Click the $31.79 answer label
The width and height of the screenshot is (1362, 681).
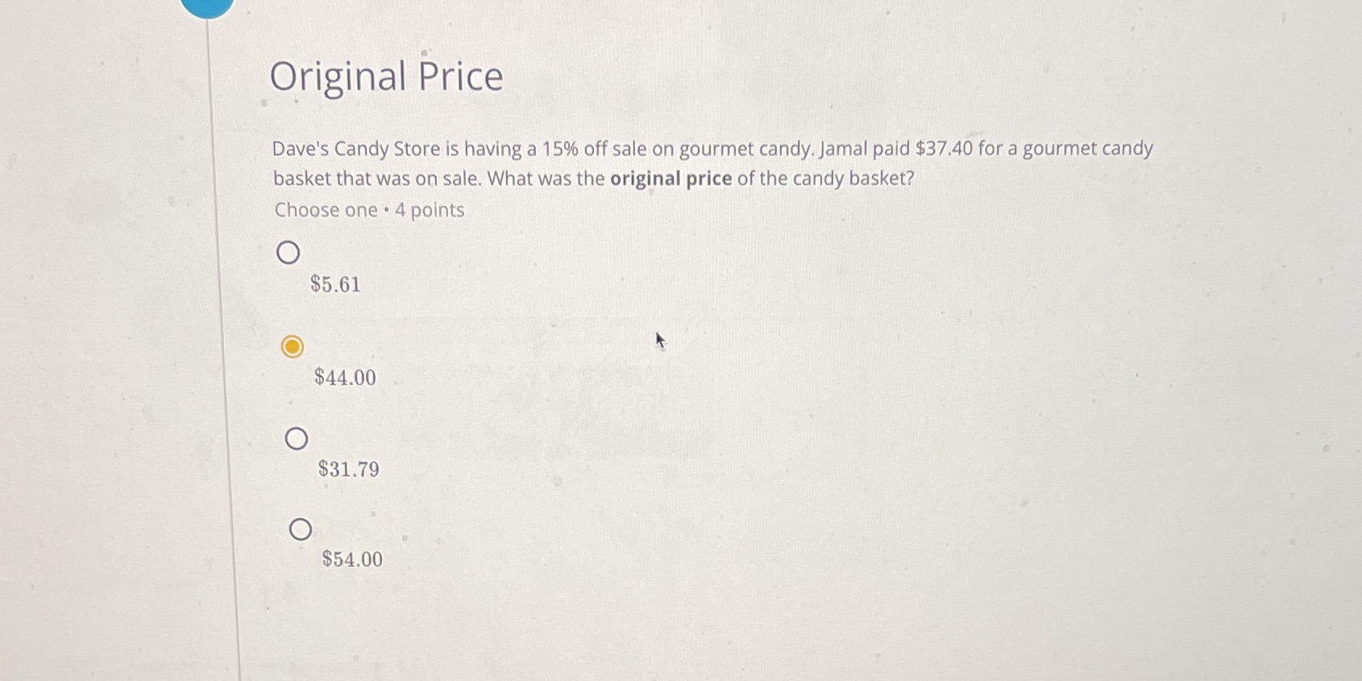click(348, 468)
